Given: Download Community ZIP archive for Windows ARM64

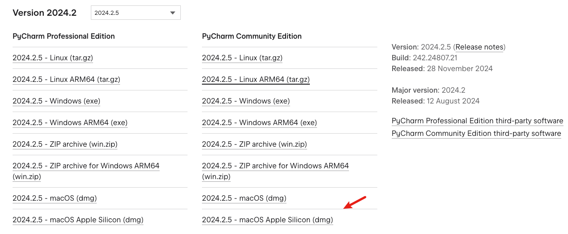Looking at the screenshot, I should pos(275,166).
